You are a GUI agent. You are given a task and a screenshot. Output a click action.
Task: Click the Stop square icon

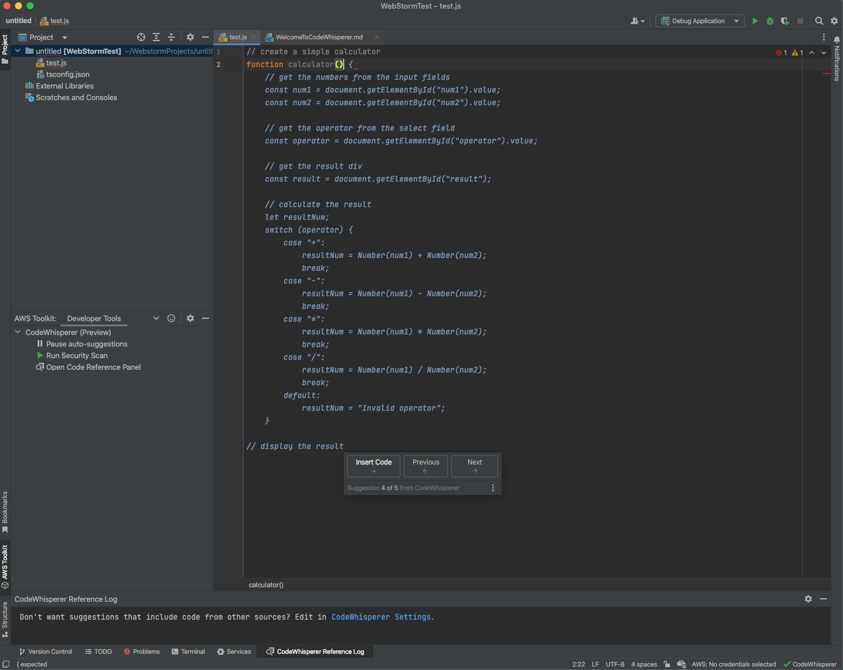pos(800,21)
